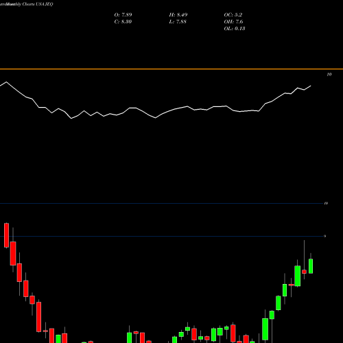Select the 'OC: 5.2' value text

233,15
